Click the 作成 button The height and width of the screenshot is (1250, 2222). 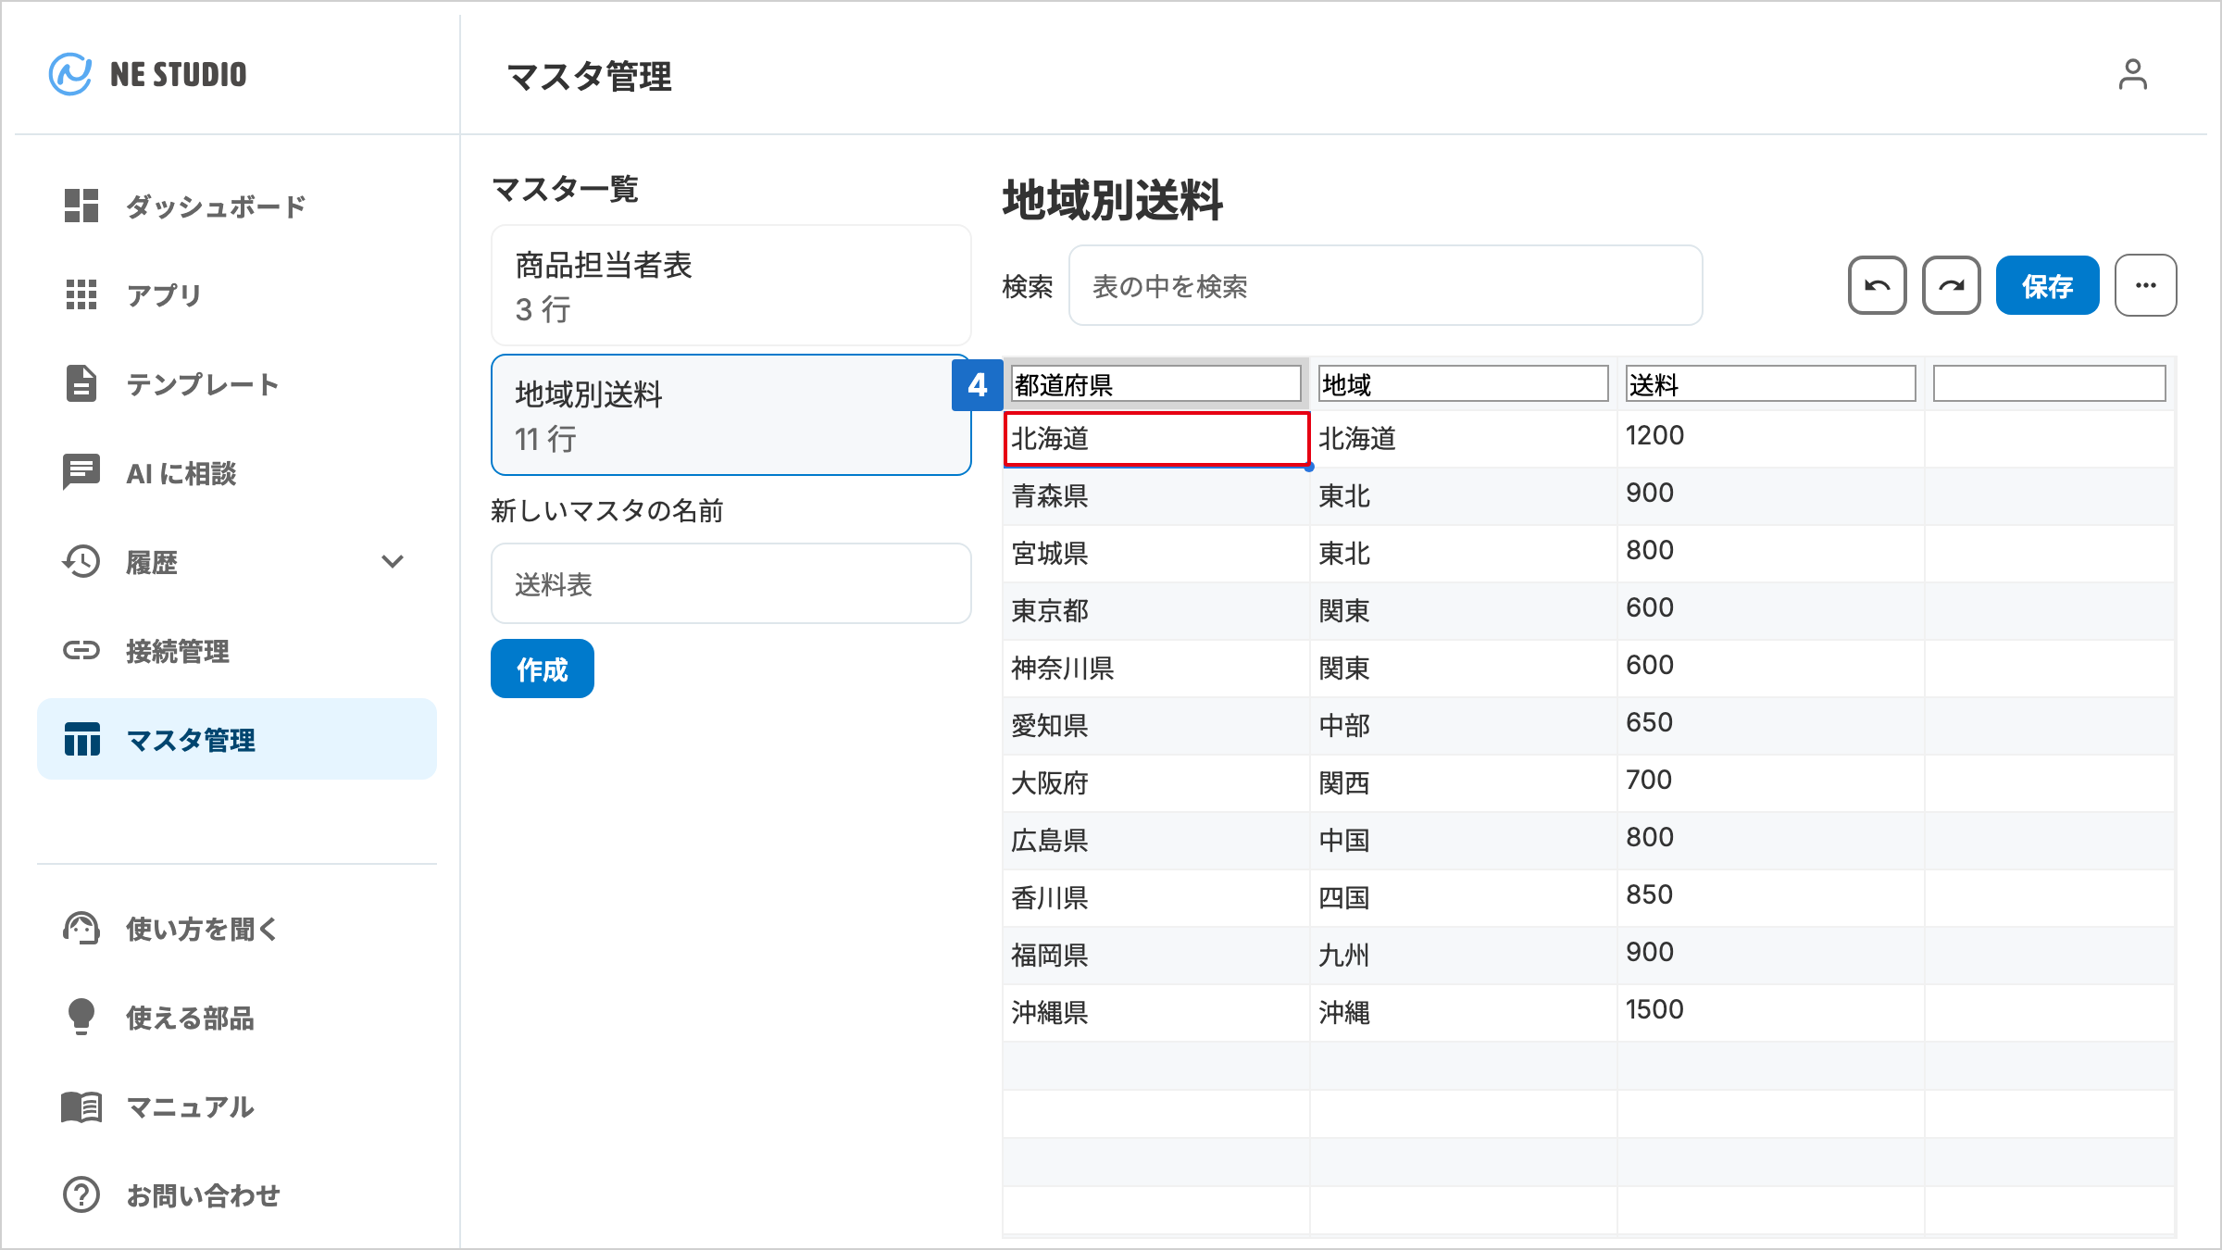pyautogui.click(x=543, y=669)
